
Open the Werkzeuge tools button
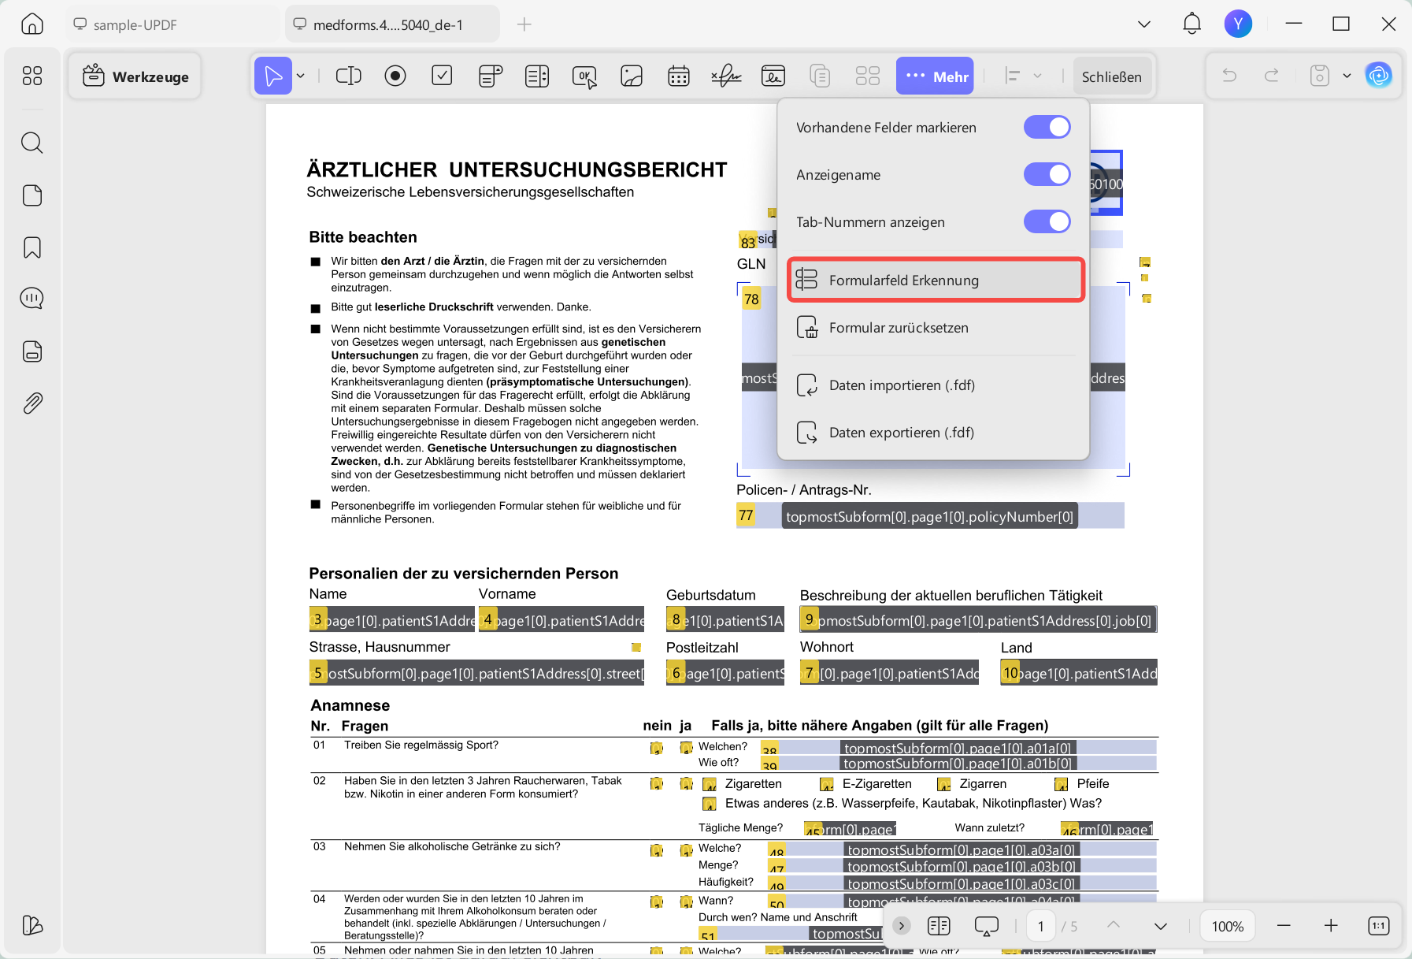pyautogui.click(x=135, y=76)
